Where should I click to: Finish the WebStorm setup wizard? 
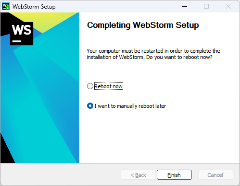coord(174,175)
